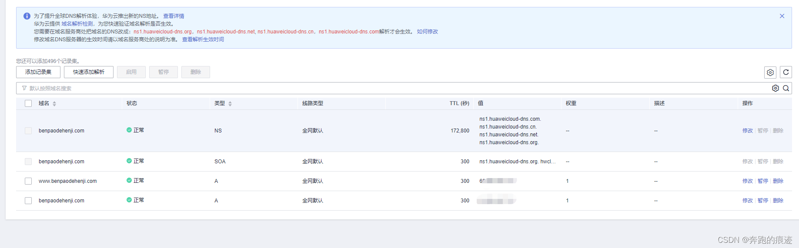The image size is (799, 248).
Task: Click the 启用 button
Action: [x=131, y=72]
